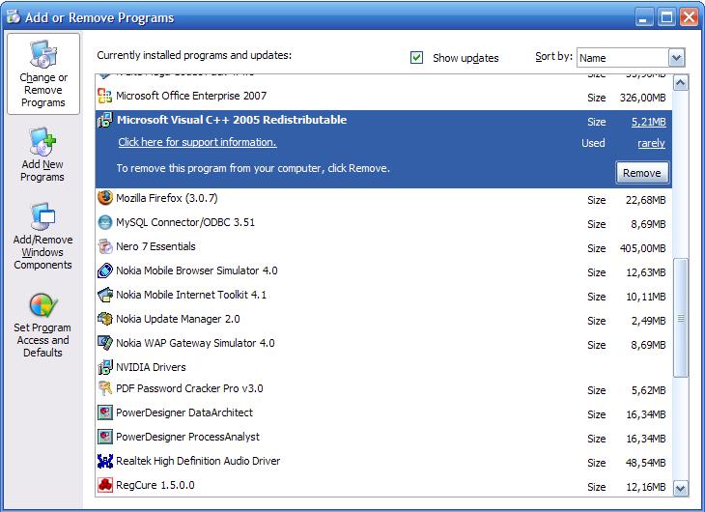The image size is (705, 512).
Task: Click the 405,00MB size value
Action: pos(642,248)
